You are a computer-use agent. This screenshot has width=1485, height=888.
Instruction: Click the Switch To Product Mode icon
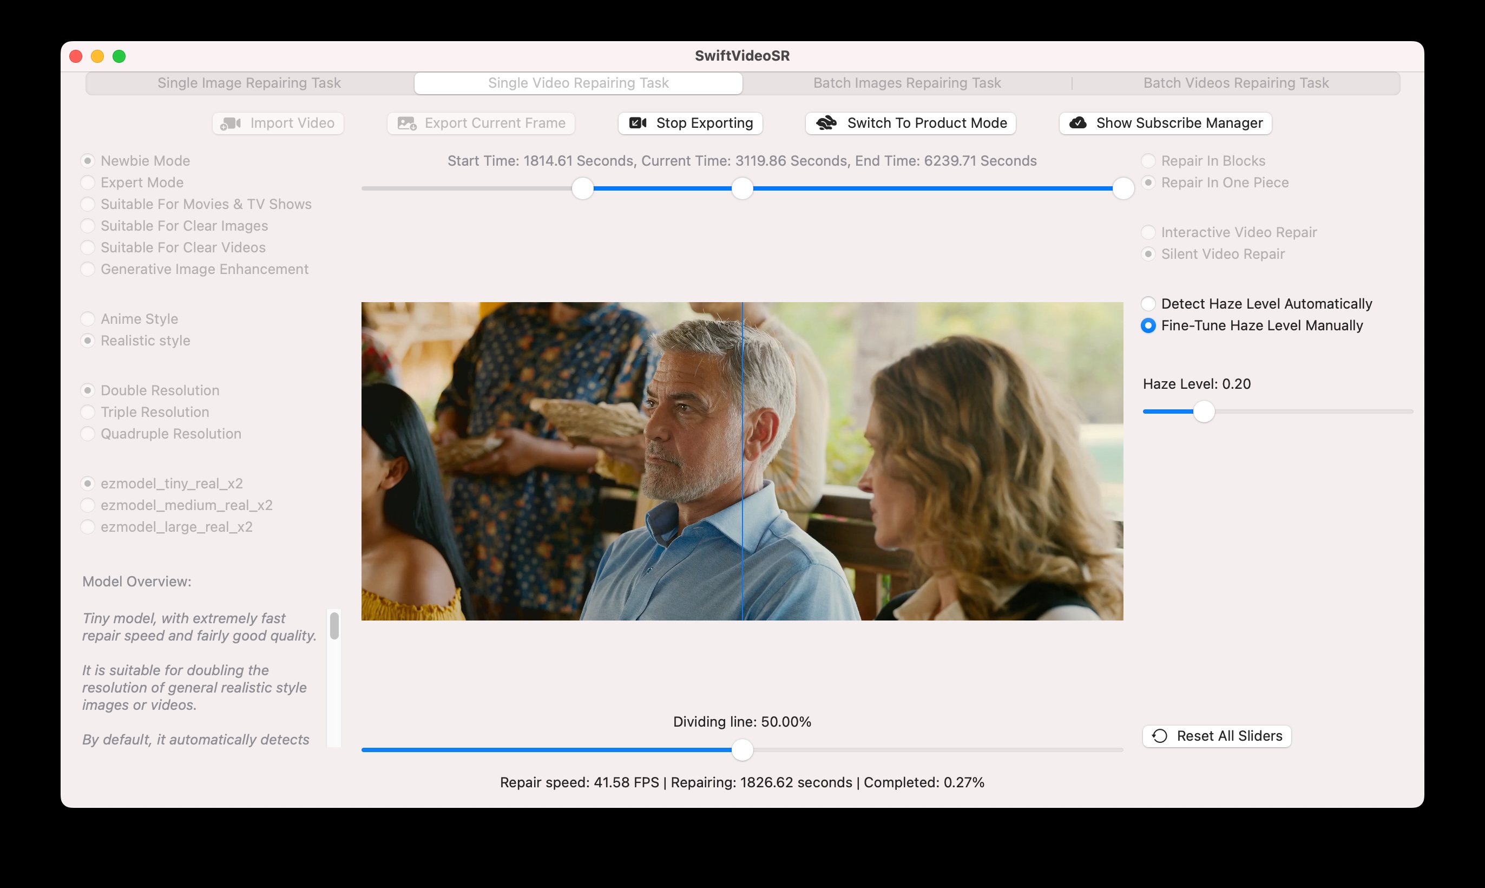826,123
